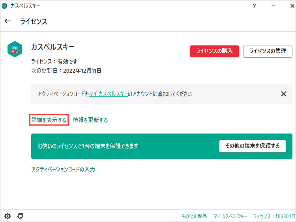Image resolution: width=296 pixels, height=222 pixels.
Task: Open help with the question mark icon
Action: (x=254, y=6)
